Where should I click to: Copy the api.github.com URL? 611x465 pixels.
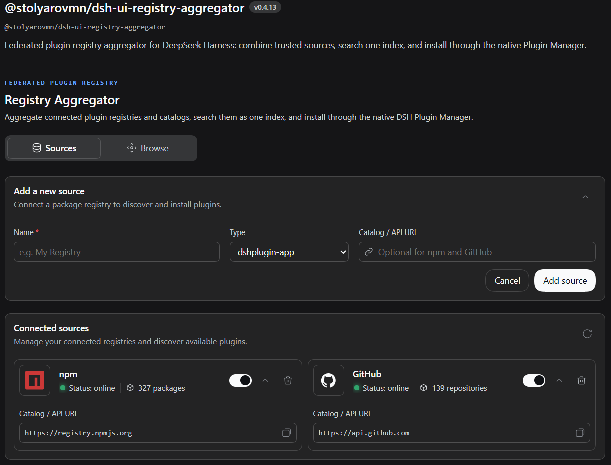click(580, 433)
